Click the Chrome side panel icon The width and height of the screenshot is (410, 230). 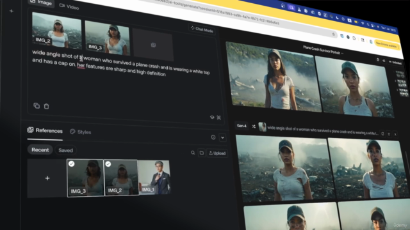363,40
